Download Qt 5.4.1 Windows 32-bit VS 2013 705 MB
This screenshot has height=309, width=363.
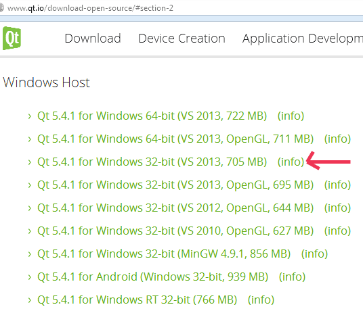[x=152, y=162]
